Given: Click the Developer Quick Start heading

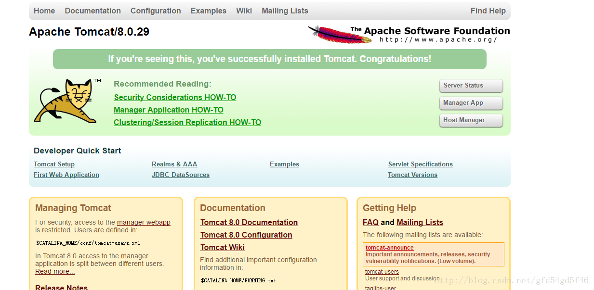Looking at the screenshot, I should coord(78,151).
